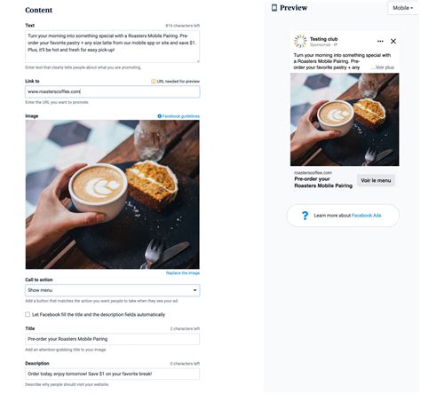This screenshot has height=394, width=421.
Task: Click the URL needed for preview warning icon
Action: pyautogui.click(x=154, y=82)
